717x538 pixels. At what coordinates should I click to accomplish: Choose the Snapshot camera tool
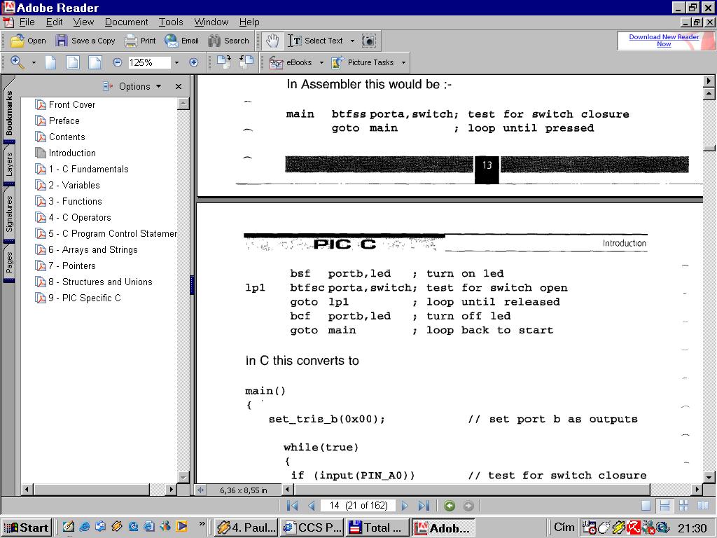click(368, 41)
